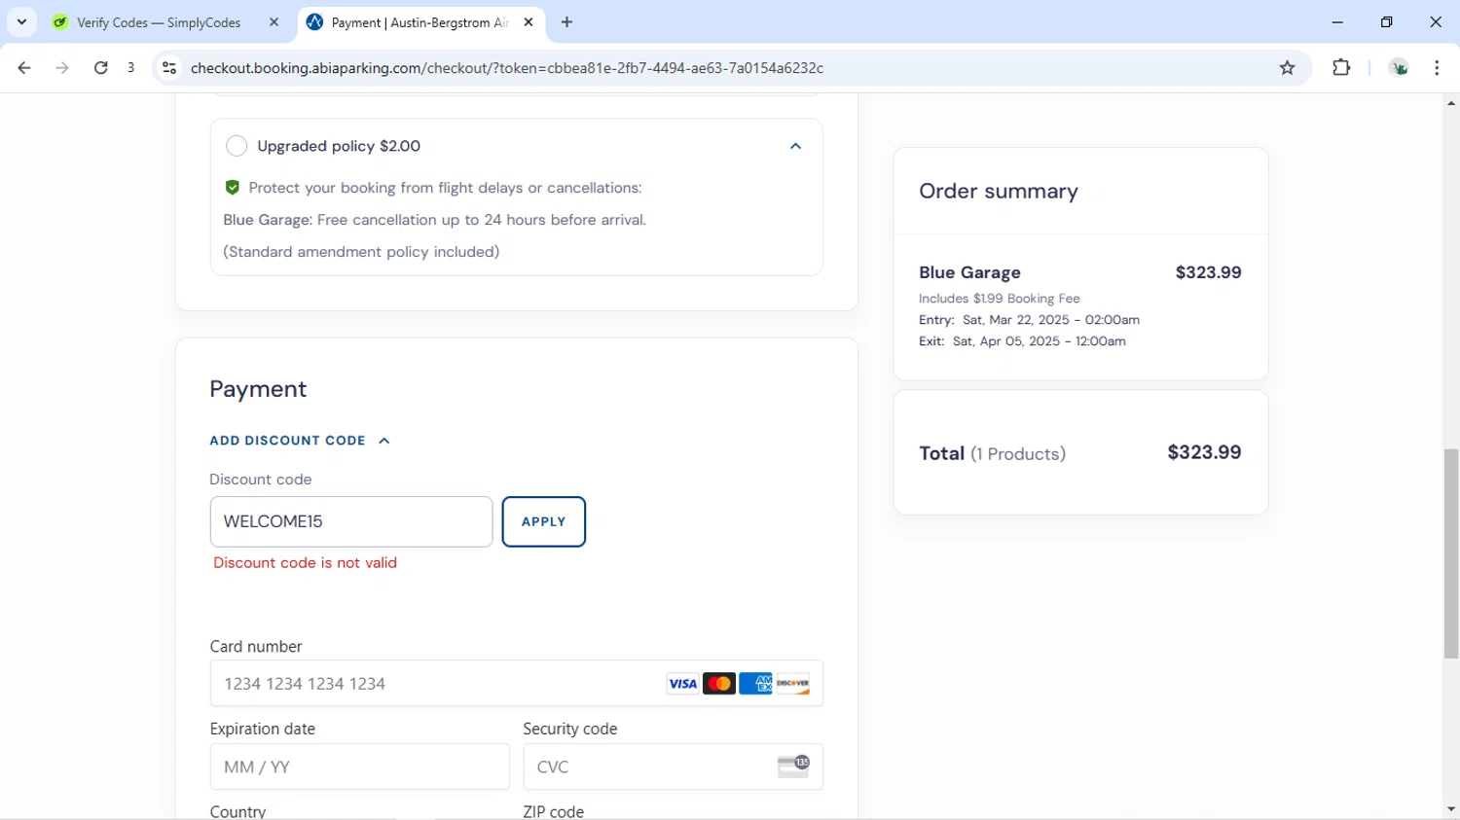This screenshot has height=820, width=1460.
Task: Close the SimplyCodes tab
Action: [x=274, y=22]
